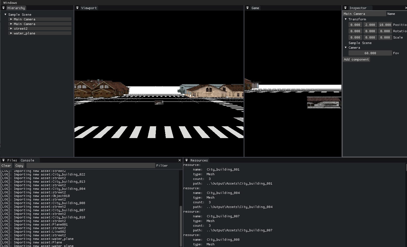407x247 pixels.
Task: Collapse the Camera component section
Action: pos(346,48)
